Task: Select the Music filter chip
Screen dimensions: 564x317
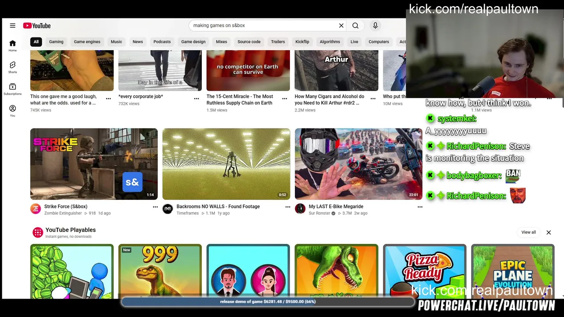Action: click(x=116, y=42)
